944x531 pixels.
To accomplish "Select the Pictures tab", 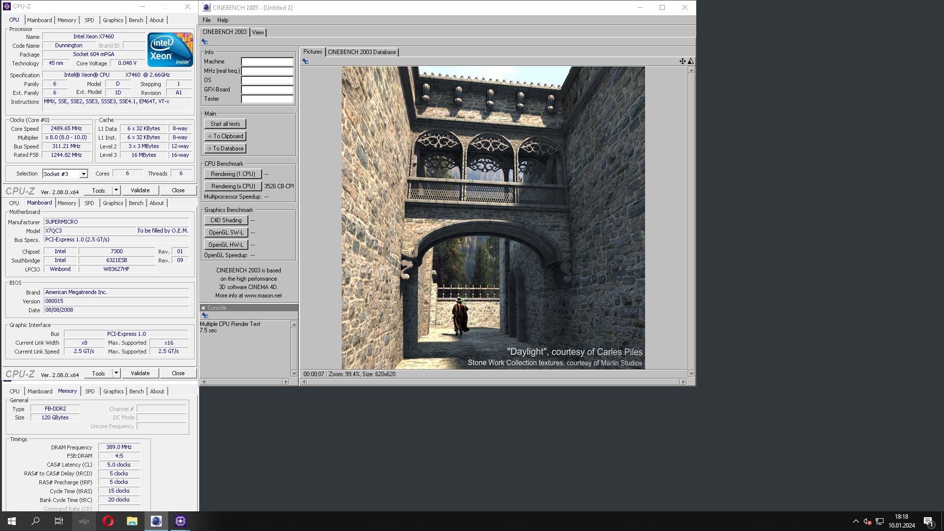I will 313,52.
